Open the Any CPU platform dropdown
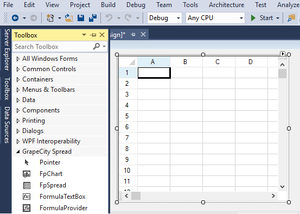300x214 pixels. tap(241, 18)
